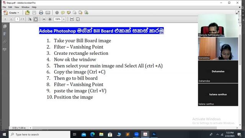Viewport: 245px width, 138px height.
Task: Click text 'Now ok the window'
Action: click(x=75, y=59)
